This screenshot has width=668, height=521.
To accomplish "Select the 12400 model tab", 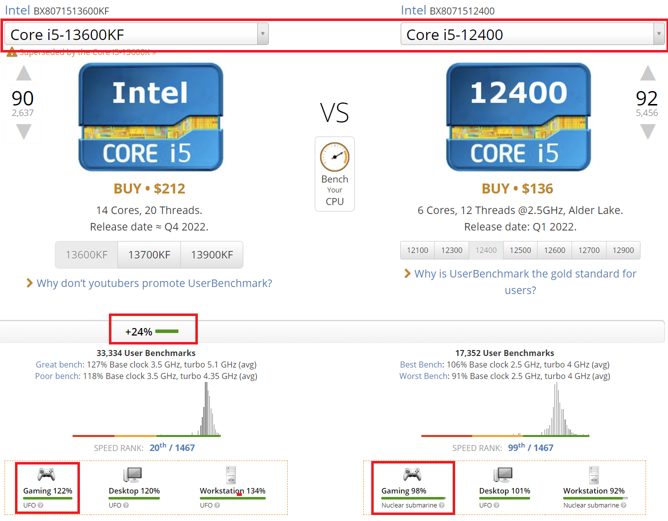I will [486, 250].
